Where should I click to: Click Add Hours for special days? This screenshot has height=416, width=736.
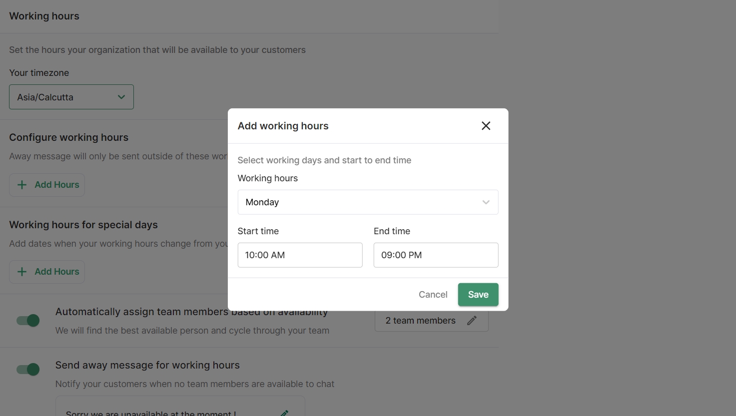point(56,272)
